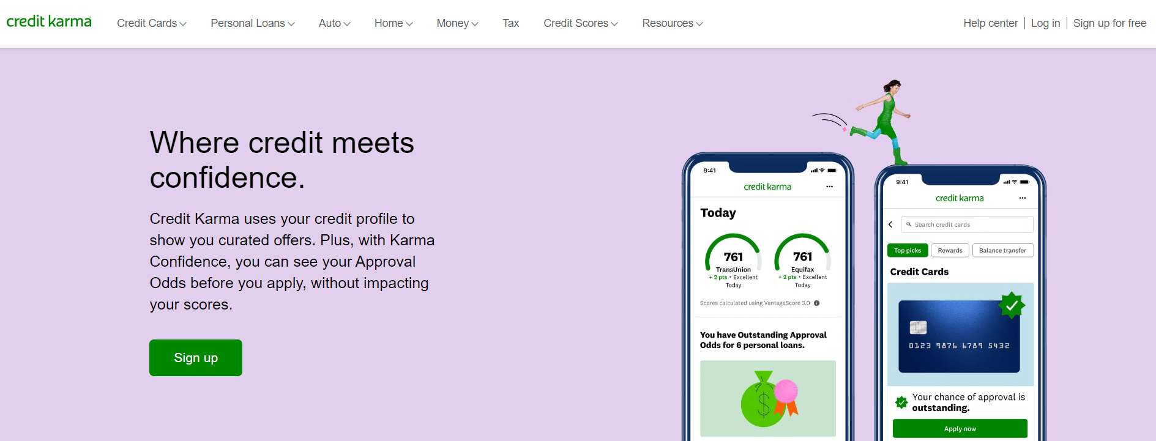Click the green Sign up button

(x=196, y=358)
